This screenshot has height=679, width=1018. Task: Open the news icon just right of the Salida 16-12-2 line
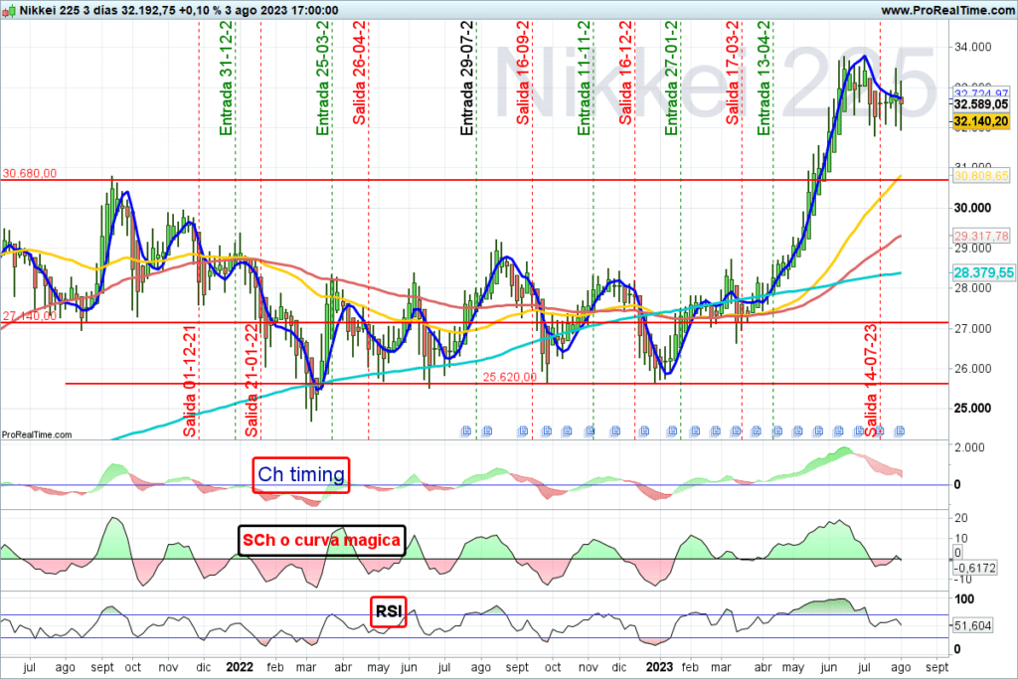coord(643,431)
